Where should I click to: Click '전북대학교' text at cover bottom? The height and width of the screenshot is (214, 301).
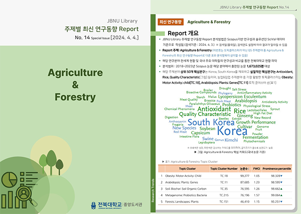pyautogui.click(x=110, y=204)
